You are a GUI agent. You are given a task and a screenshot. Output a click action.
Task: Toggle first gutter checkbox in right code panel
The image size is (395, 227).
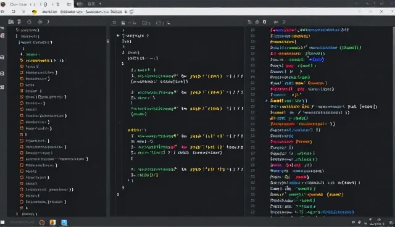click(252, 30)
